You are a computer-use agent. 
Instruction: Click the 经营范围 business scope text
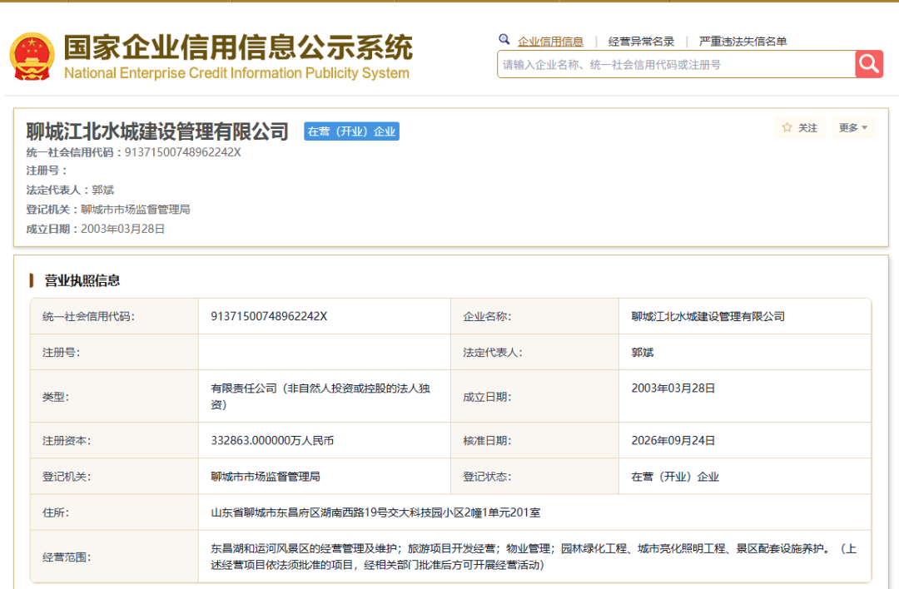click(534, 557)
